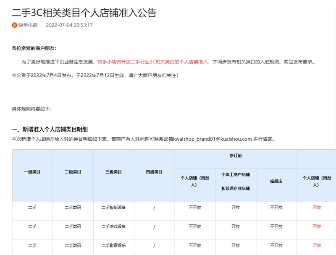Image resolution: width=336 pixels, height=255 pixels.
Task: Click red 开放 in the 二手游戏设备 row
Action: pyautogui.click(x=317, y=226)
